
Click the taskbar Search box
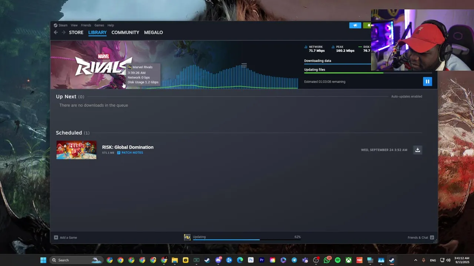click(76, 260)
